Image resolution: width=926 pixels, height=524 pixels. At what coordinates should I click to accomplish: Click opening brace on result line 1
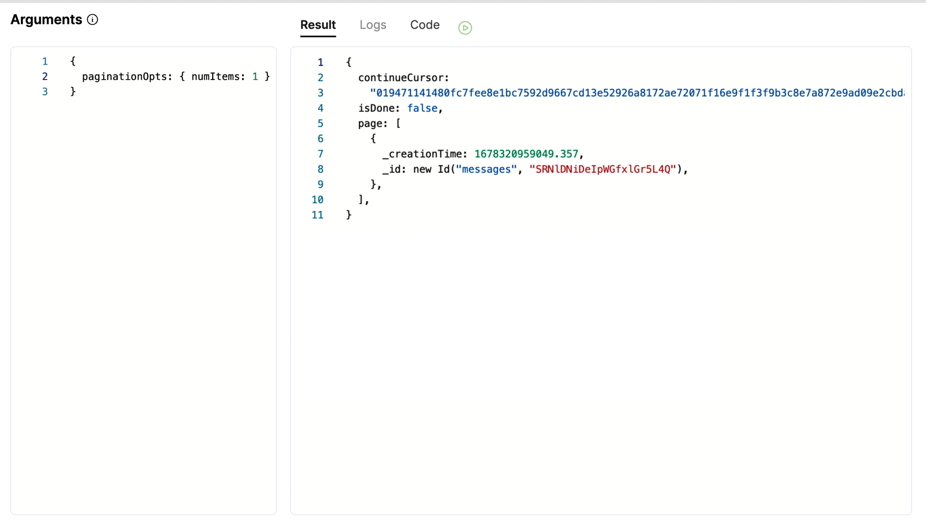(x=348, y=62)
